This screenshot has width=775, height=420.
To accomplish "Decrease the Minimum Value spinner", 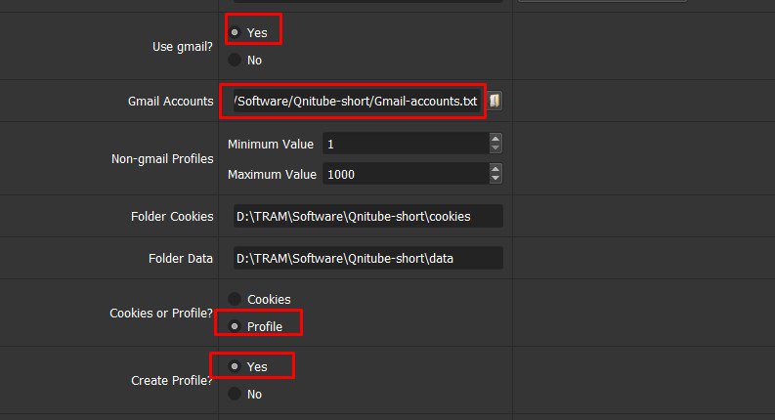I will click(x=495, y=148).
